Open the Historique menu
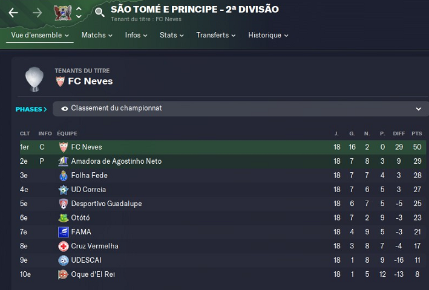429x290 pixels. pyautogui.click(x=268, y=35)
